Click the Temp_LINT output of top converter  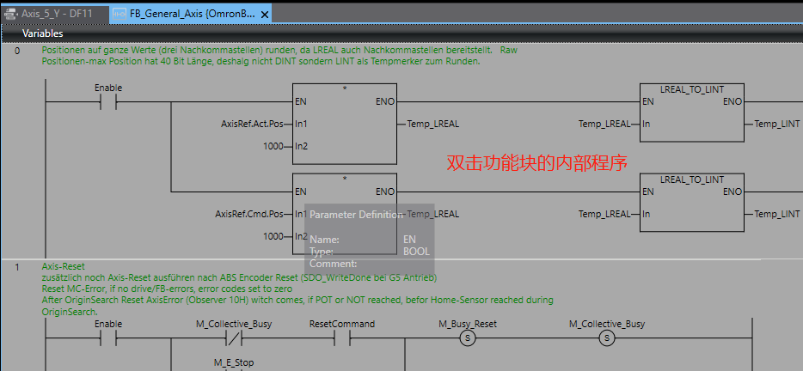(777, 124)
